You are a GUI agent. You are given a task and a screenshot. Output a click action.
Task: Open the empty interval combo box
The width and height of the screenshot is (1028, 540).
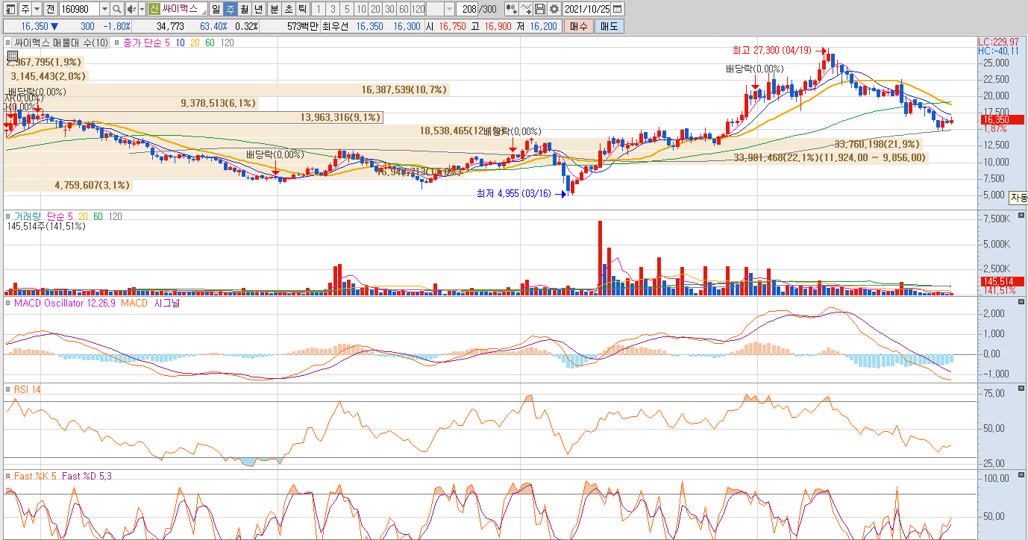click(x=440, y=9)
